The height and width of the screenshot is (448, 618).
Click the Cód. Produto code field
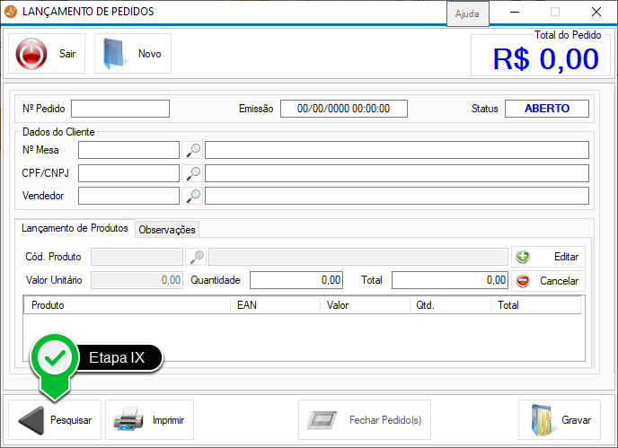pos(137,257)
